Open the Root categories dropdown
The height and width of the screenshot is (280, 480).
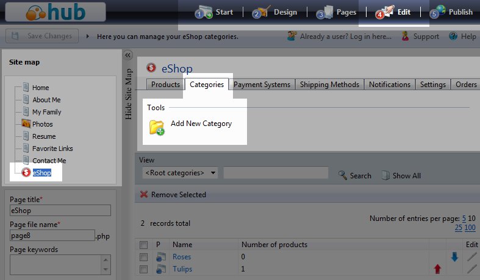pyautogui.click(x=179, y=173)
